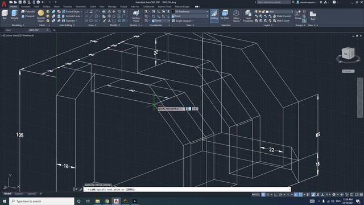Choose the Presspull tool
Image resolution: width=364 pixels, height=205 pixels.
tap(28, 16)
